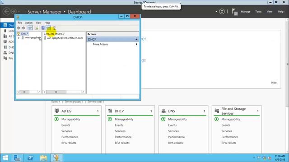
Task: Click the Forward arrow in the DHCP toolbar
Action: [23, 28]
